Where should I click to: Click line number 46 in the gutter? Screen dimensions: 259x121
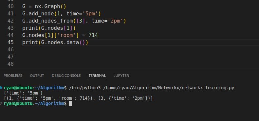click(10, 49)
